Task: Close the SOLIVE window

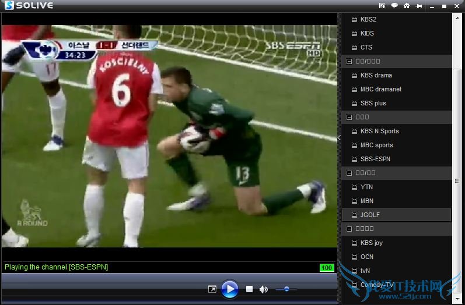Action: [x=457, y=6]
